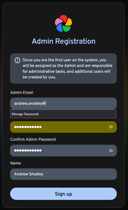Click the Admin Email label

click(x=22, y=92)
